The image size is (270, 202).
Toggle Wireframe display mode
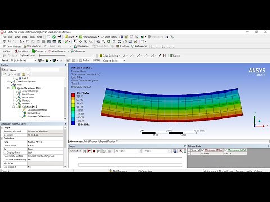[81, 46]
